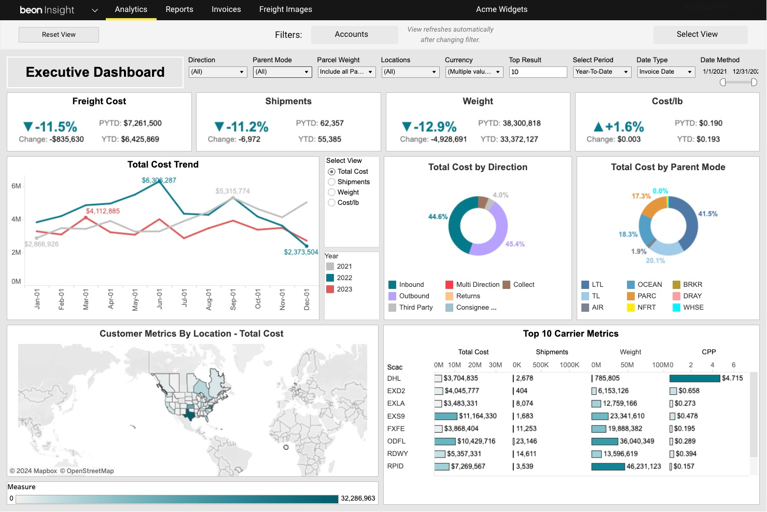Click the date range slider handle
This screenshot has width=767, height=512.
coord(723,82)
